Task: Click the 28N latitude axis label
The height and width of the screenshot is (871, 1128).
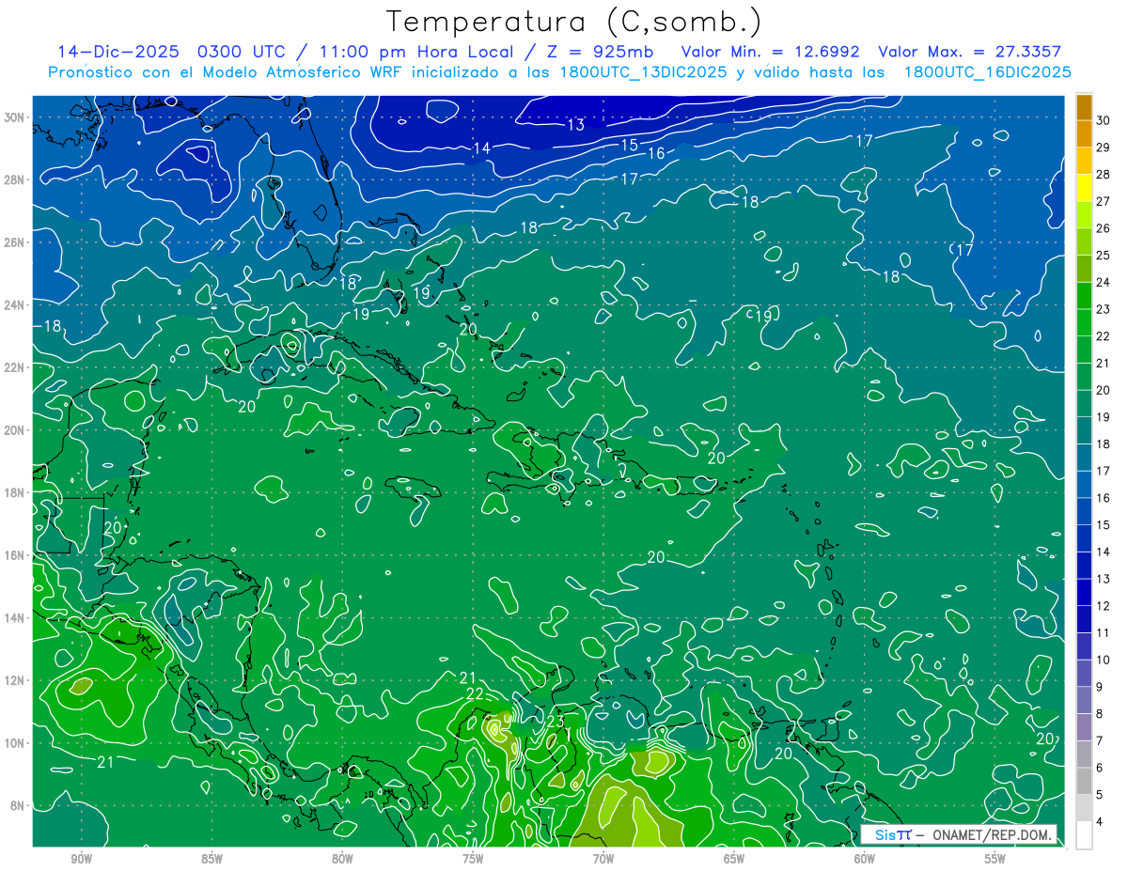Action: [x=16, y=179]
